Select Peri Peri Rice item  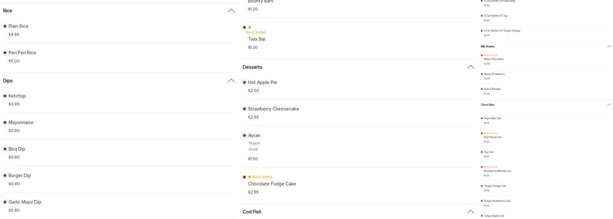click(22, 53)
